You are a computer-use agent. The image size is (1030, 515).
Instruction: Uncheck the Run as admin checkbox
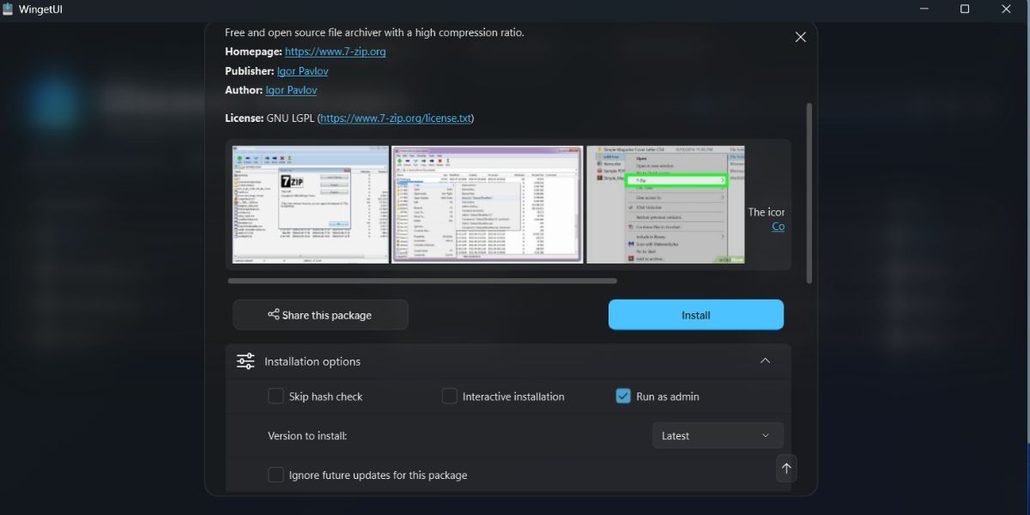pos(623,396)
